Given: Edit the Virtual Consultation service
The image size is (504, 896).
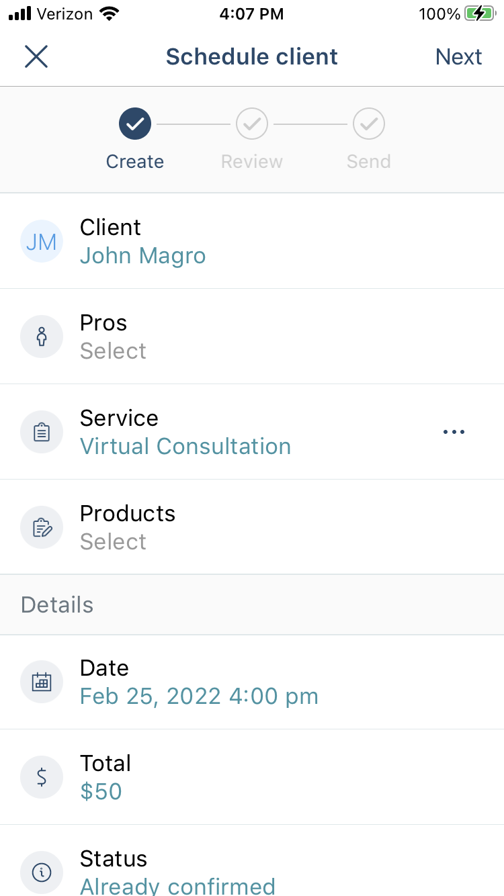Looking at the screenshot, I should pyautogui.click(x=185, y=446).
